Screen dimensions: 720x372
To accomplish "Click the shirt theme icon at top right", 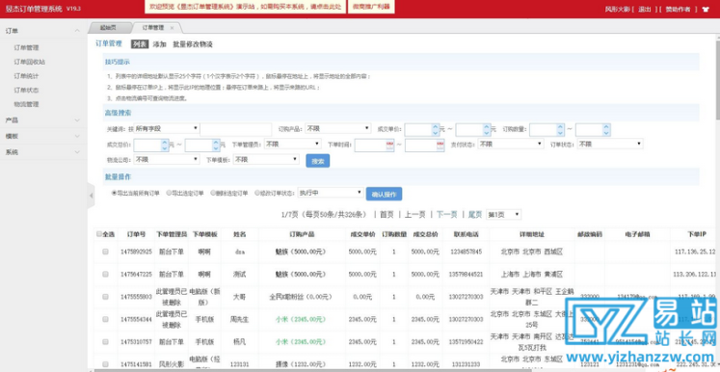I will pyautogui.click(x=706, y=9).
